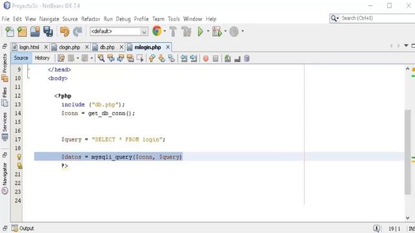Click the cursor position 19|1 indicator
Viewport: 415px width, 233px height.
394,228
